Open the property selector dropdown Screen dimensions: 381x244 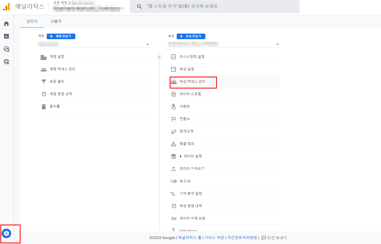[277, 44]
